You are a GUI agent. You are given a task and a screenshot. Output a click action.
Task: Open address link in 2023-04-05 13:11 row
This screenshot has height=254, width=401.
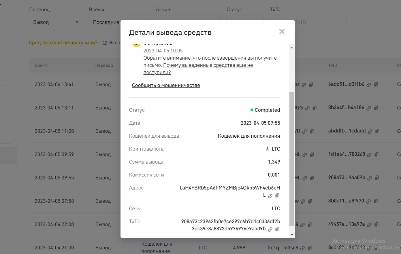point(307,109)
